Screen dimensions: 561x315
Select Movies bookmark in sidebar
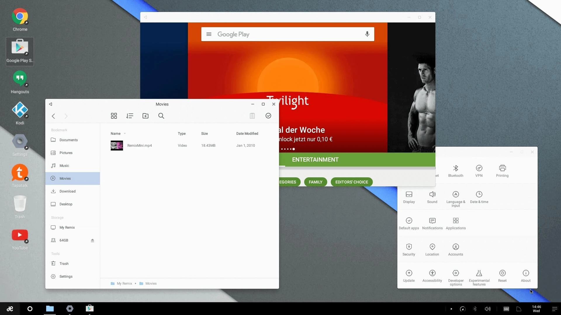[72, 178]
